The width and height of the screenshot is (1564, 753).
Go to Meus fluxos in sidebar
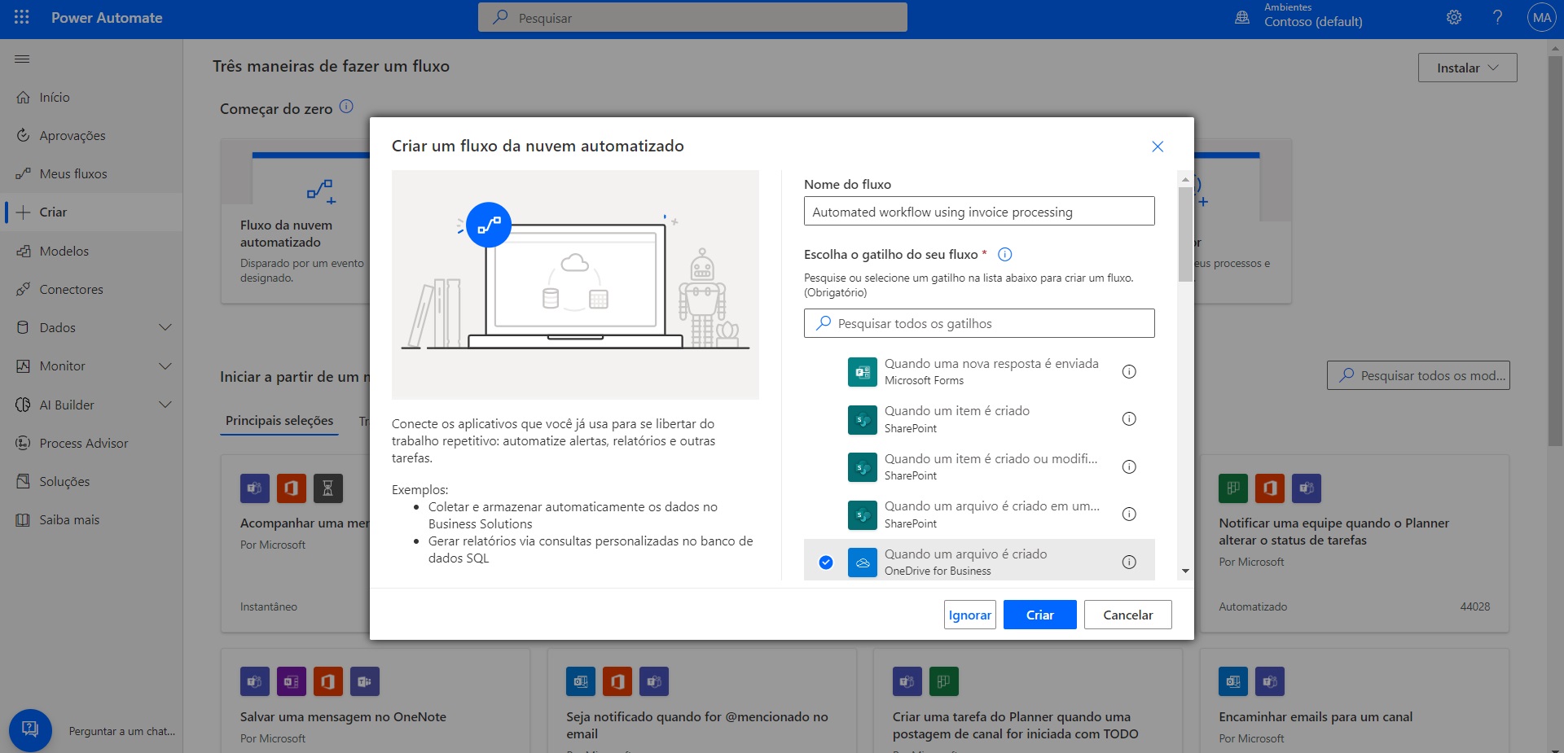pos(73,173)
